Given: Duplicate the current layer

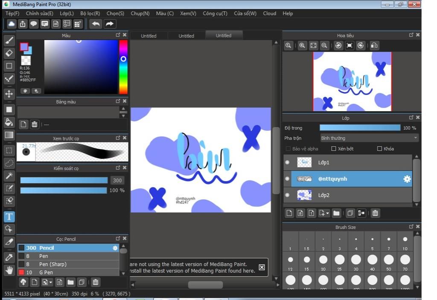Looking at the screenshot, I should [350, 213].
